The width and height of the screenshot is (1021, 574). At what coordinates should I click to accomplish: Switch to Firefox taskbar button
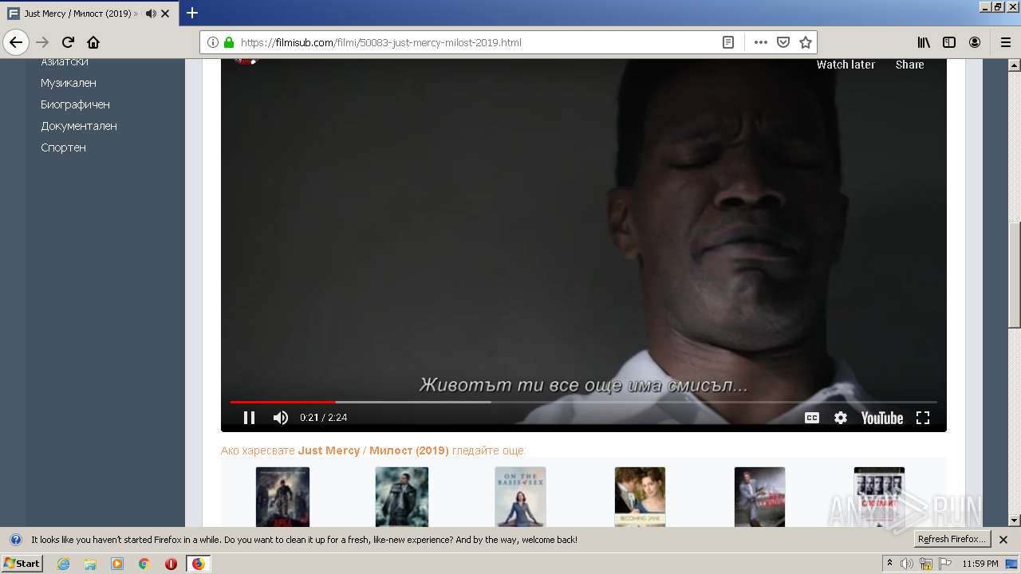198,564
